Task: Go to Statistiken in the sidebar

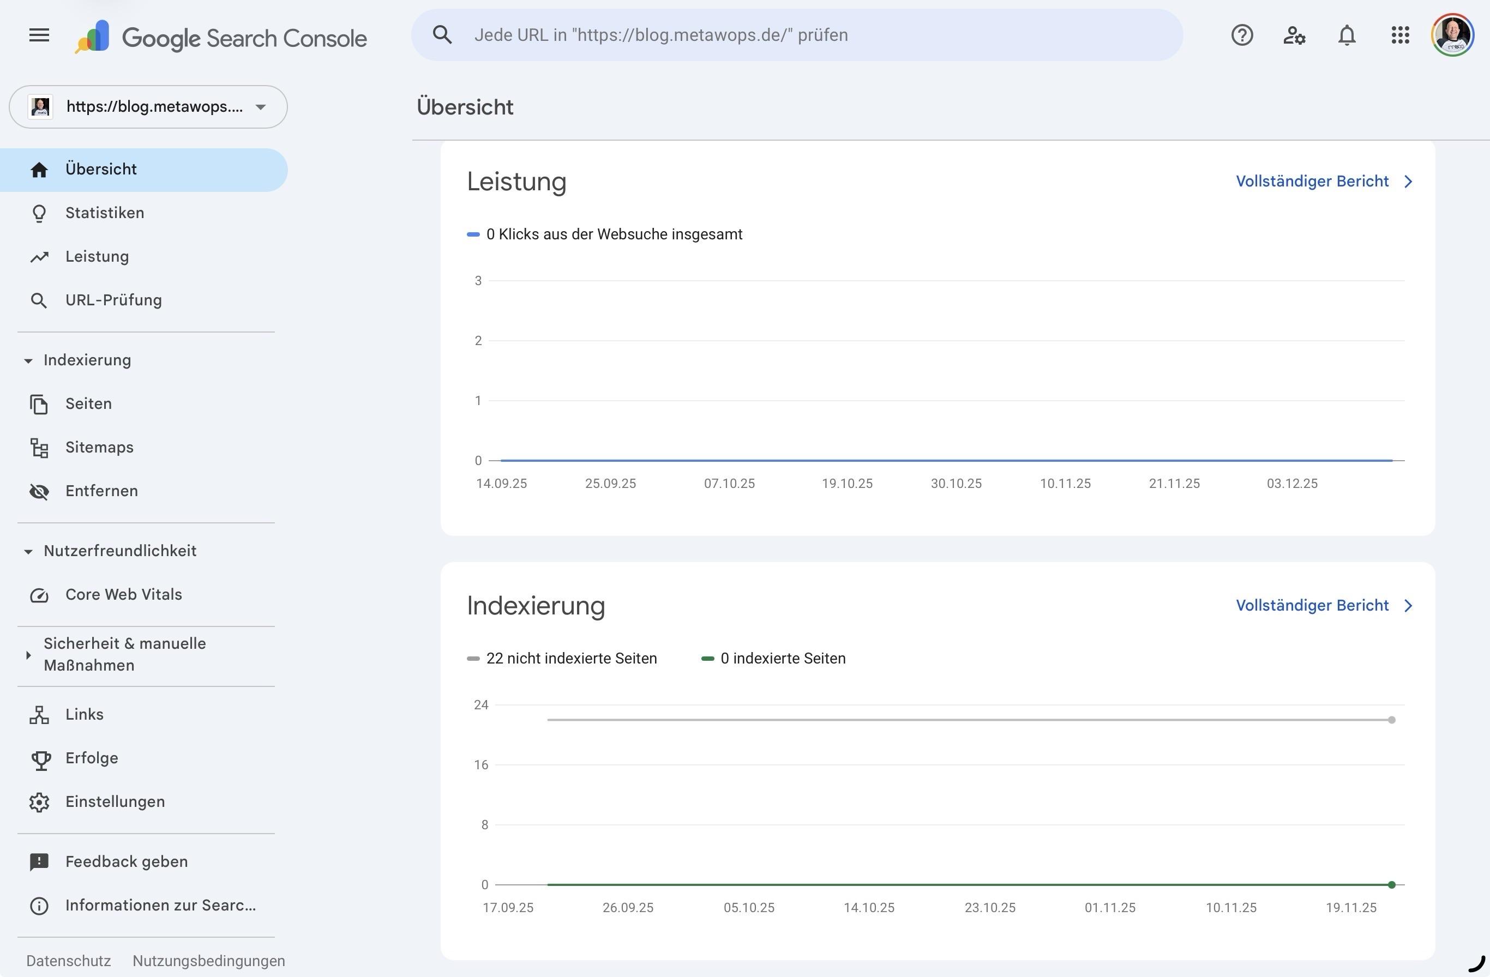Action: [105, 213]
